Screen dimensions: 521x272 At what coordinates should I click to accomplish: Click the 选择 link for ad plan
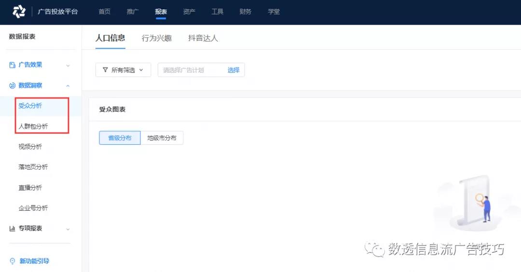233,70
